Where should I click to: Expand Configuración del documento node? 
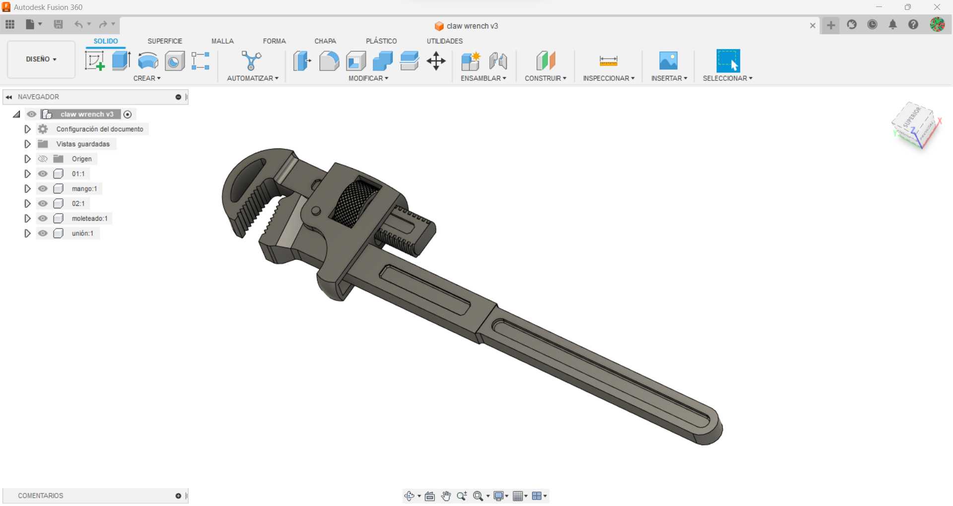(x=27, y=129)
